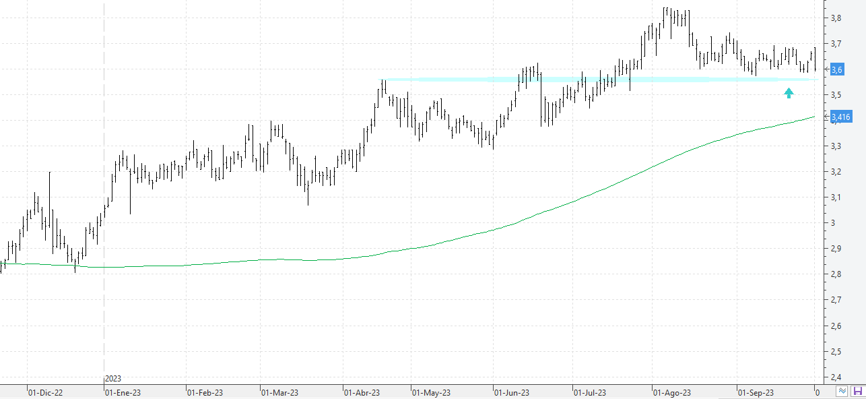Click the 01-Jun-23 date label
The width and height of the screenshot is (866, 399).
[x=512, y=392]
